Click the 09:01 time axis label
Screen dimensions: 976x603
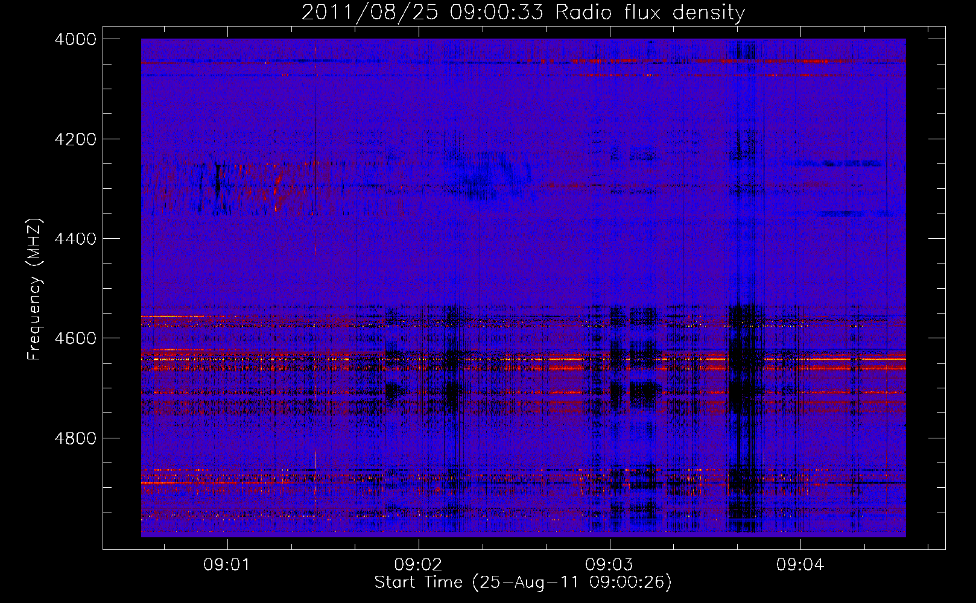click(227, 565)
